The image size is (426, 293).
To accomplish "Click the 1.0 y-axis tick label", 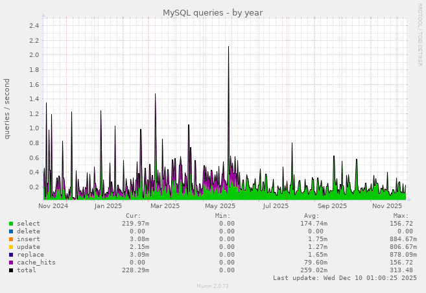I will tap(34, 128).
